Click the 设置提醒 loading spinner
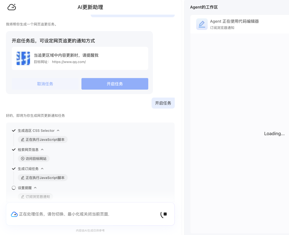Viewport: 289px width, 235px height. (14, 188)
